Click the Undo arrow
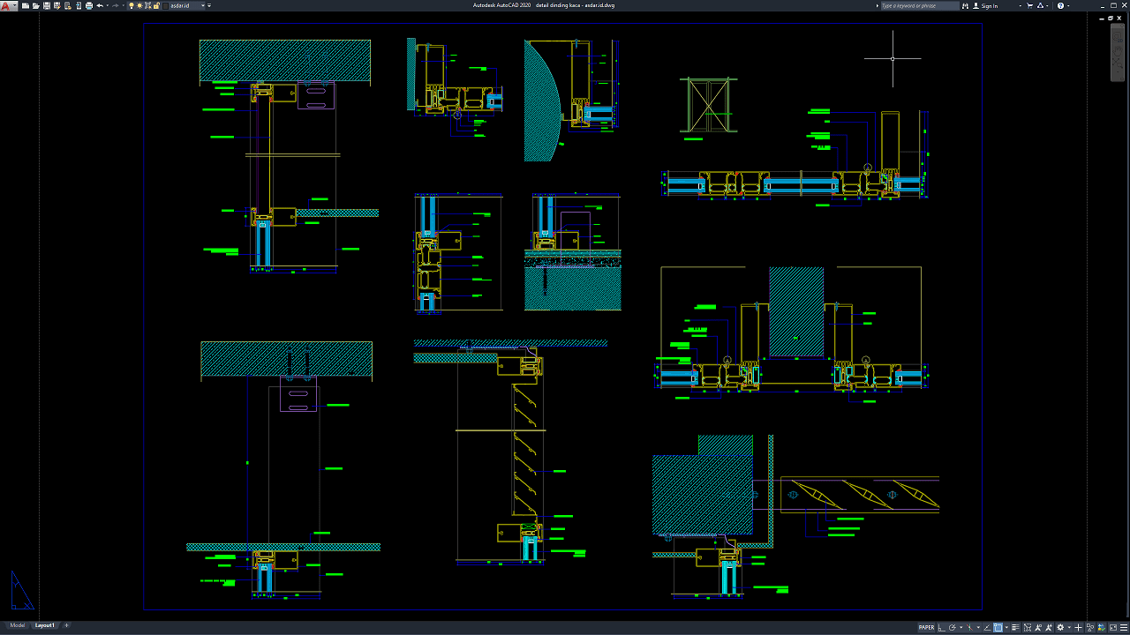The image size is (1130, 635). tap(100, 5)
